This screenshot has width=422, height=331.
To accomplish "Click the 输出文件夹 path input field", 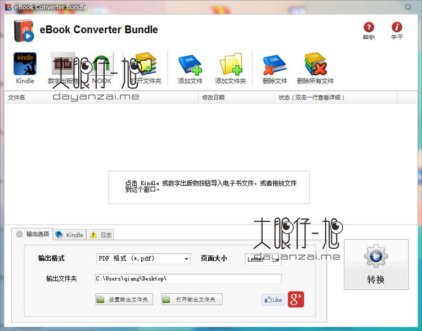I will 188,279.
